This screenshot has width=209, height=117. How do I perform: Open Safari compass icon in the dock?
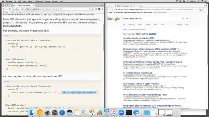point(62,112)
